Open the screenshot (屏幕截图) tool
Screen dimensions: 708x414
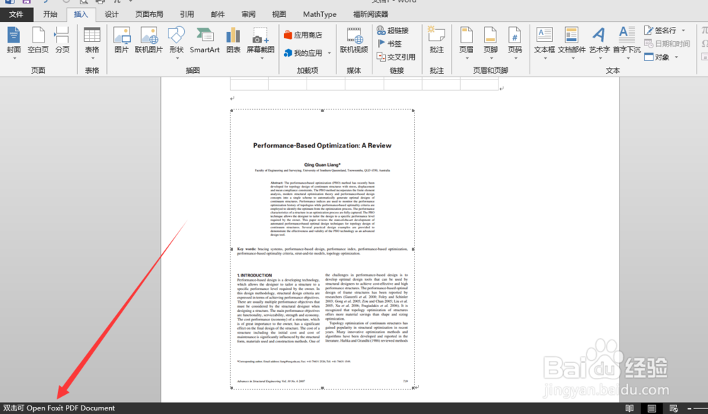pos(261,43)
